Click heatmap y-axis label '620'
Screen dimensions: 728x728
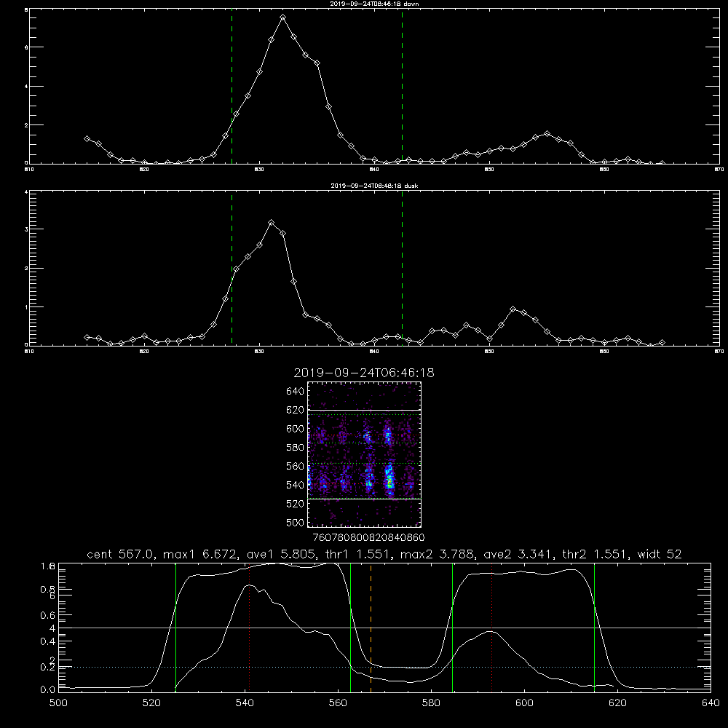pos(296,410)
